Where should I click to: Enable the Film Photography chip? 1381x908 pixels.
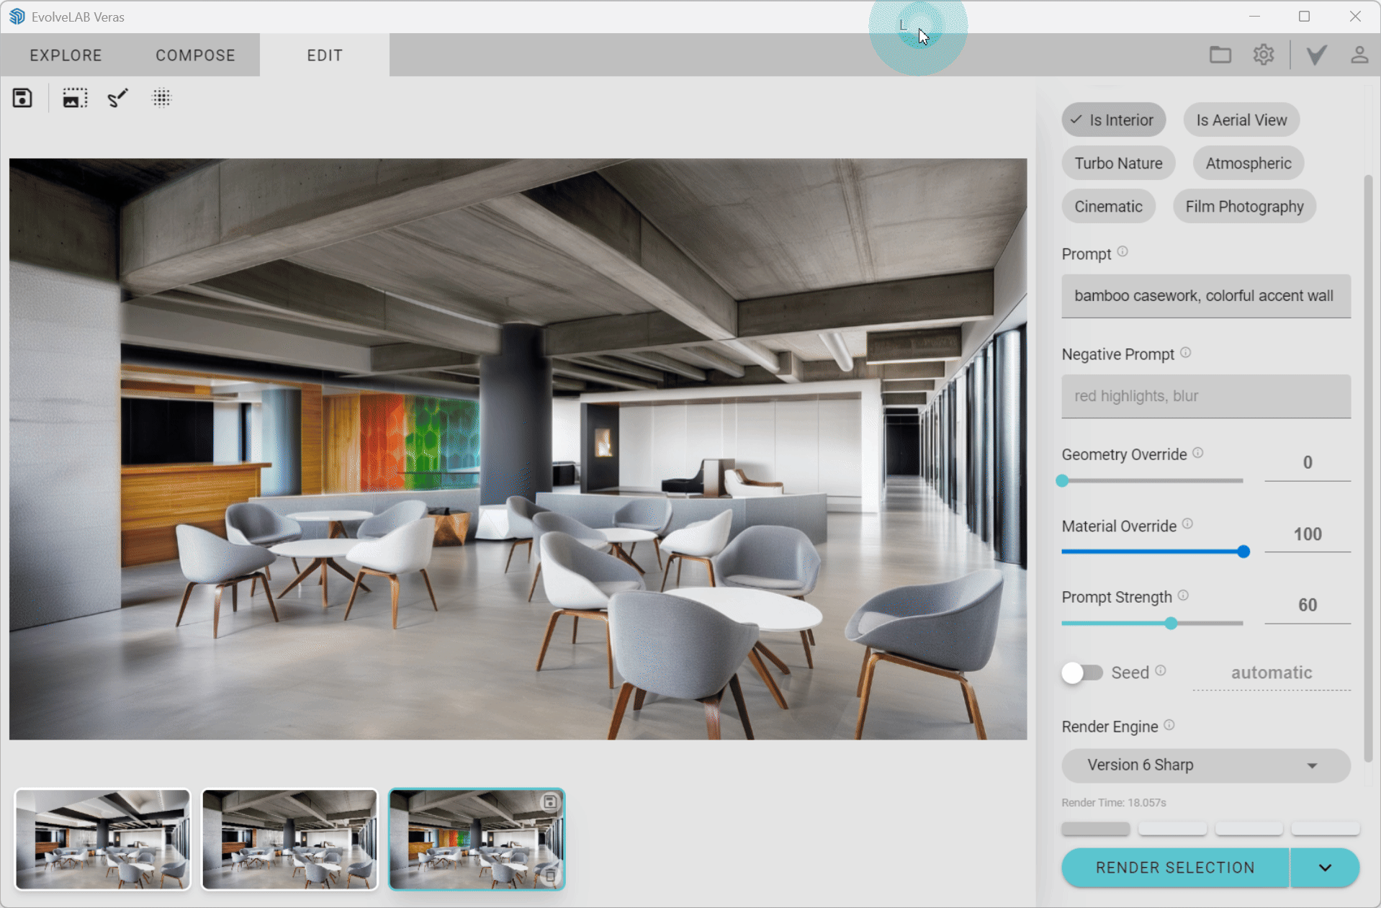[1244, 207]
